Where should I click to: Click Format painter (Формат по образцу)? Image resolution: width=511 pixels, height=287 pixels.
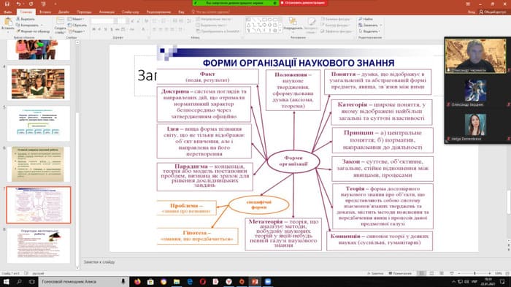(x=34, y=31)
